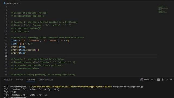The image size is (174, 98).
Task: Click the '# print(items.popitem())' comment line 8
Action: pos(26,28)
